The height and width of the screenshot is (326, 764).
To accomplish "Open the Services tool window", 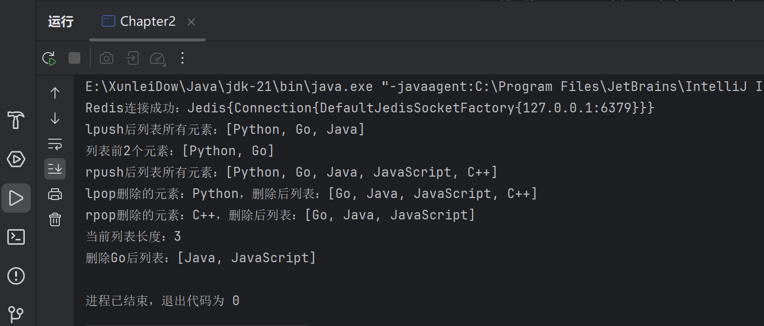I will pos(16,159).
